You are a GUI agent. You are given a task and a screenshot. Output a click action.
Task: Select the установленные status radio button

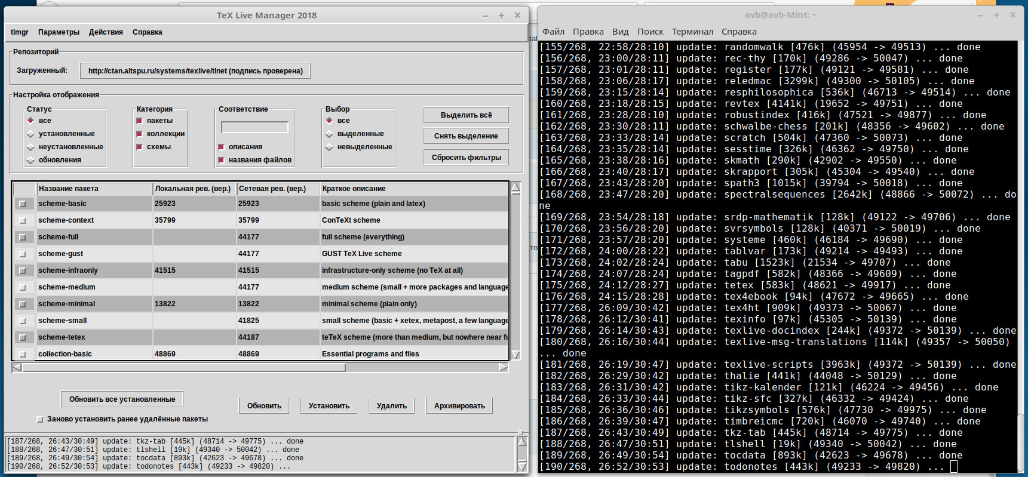tap(31, 134)
